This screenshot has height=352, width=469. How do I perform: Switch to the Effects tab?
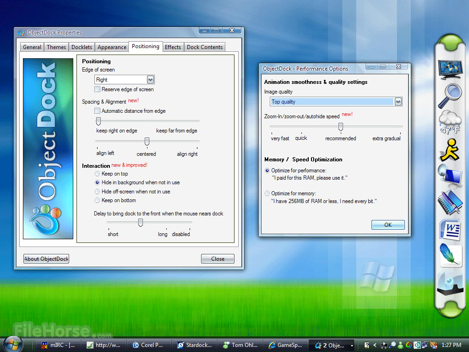173,47
